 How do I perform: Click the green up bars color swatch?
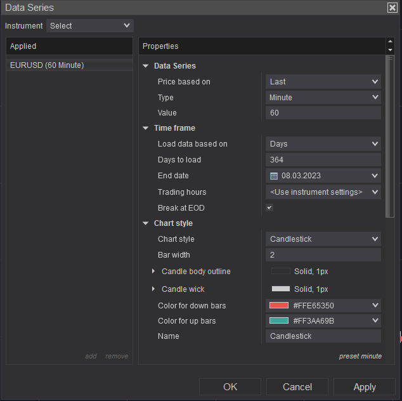[280, 321]
